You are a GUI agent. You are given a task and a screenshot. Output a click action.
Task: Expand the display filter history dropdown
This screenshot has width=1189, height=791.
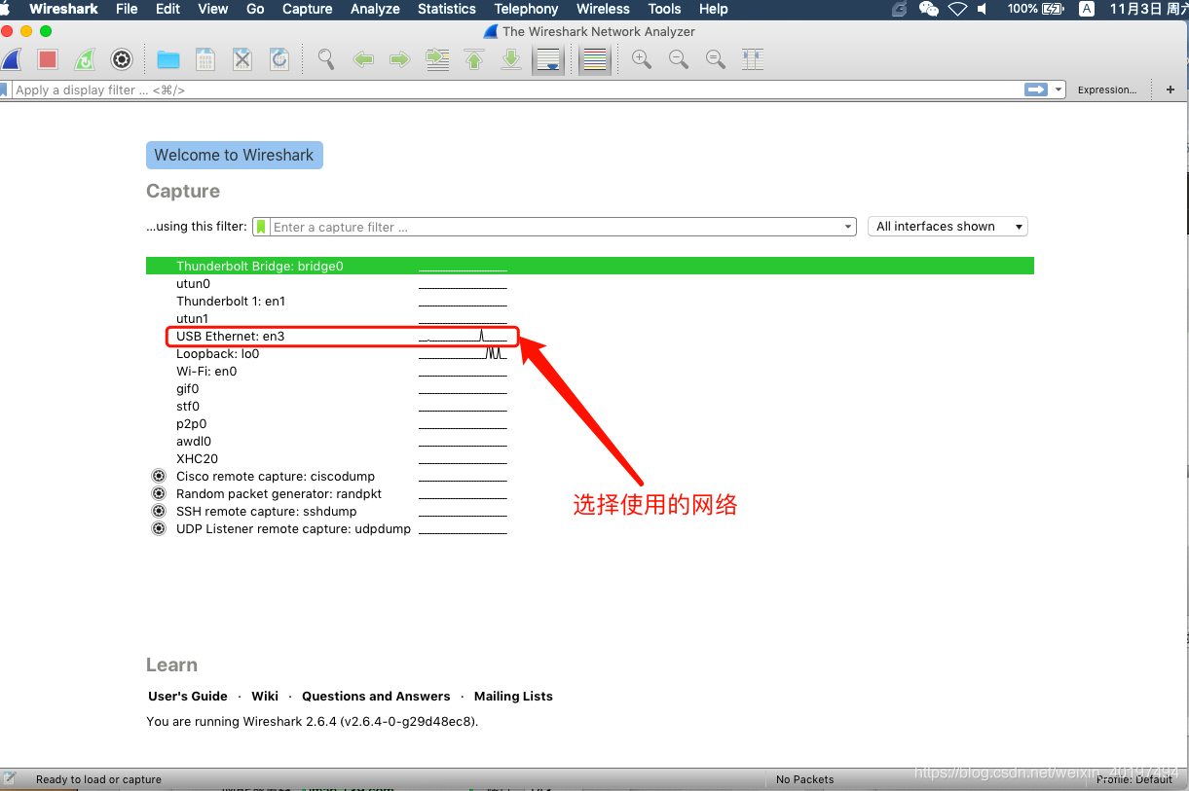(1059, 90)
